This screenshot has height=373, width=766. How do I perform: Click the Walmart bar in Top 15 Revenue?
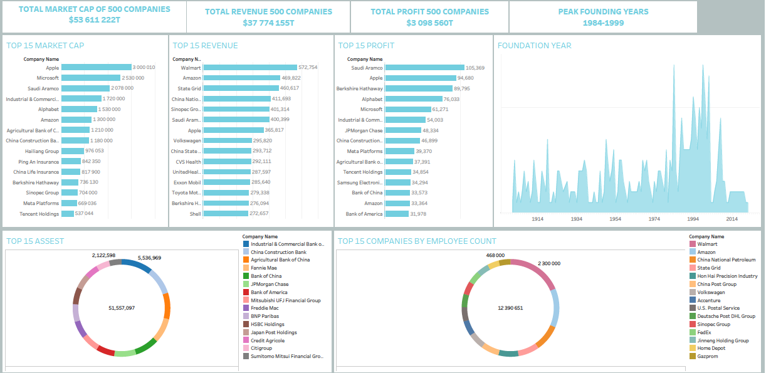[x=250, y=67]
